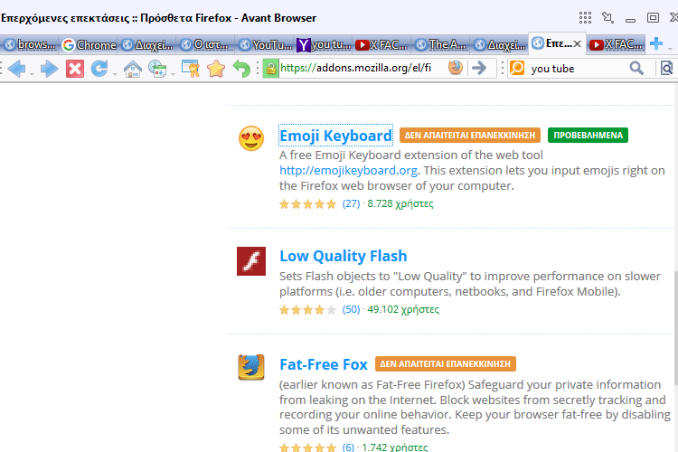Switch to the 'Ο ιστ...' tab
Image resolution: width=678 pixels, height=452 pixels.
tap(206, 44)
